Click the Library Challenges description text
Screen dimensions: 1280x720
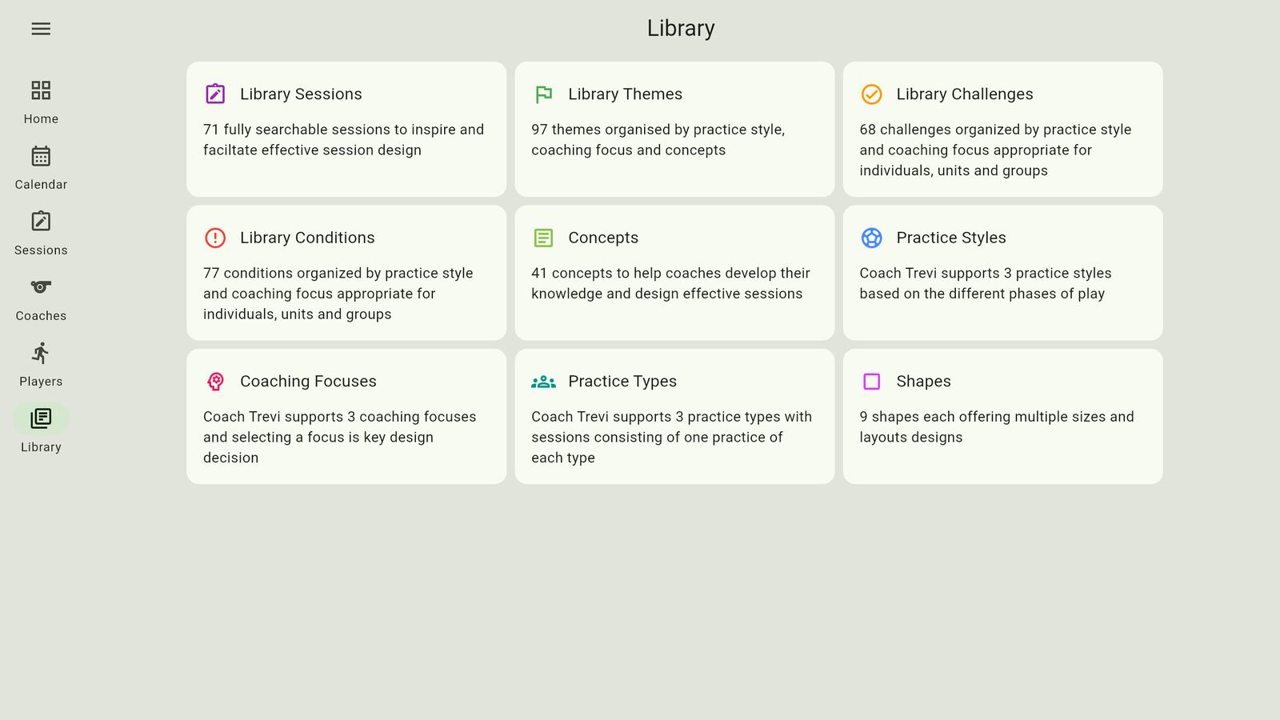(995, 150)
